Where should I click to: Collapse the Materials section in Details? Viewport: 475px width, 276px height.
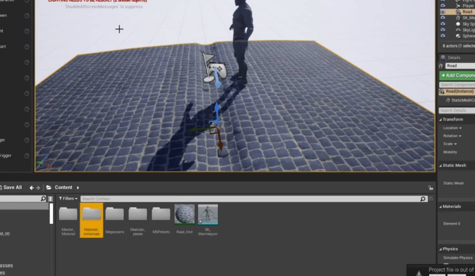[441, 207]
